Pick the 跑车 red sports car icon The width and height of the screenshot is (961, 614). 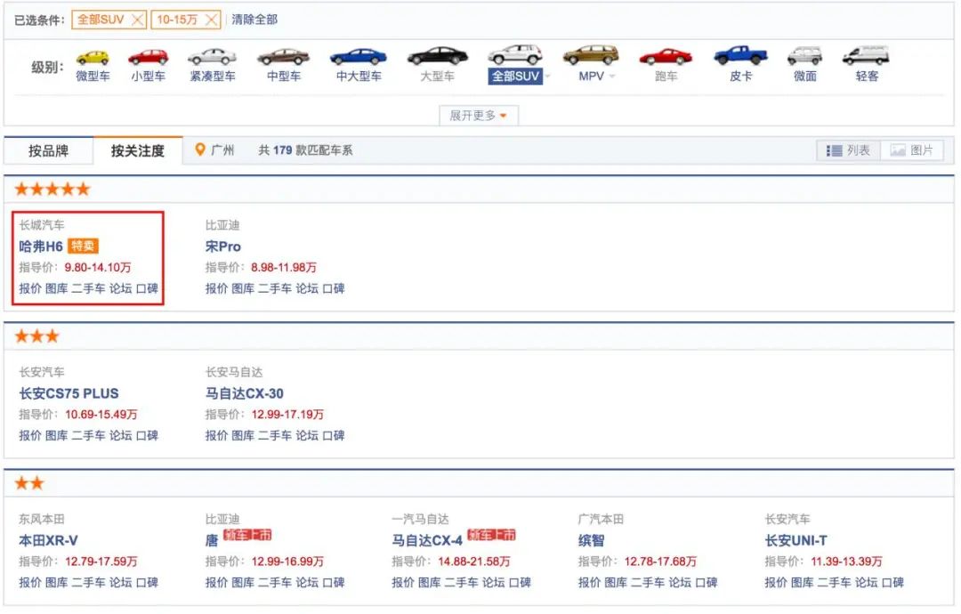(x=666, y=57)
